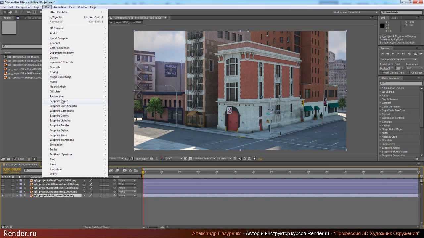
Task: Toggle loop option in Preview panel
Action: (x=415, y=54)
